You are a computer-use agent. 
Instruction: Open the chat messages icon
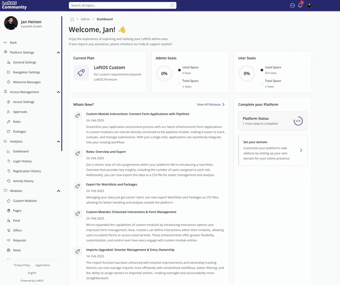tap(292, 6)
